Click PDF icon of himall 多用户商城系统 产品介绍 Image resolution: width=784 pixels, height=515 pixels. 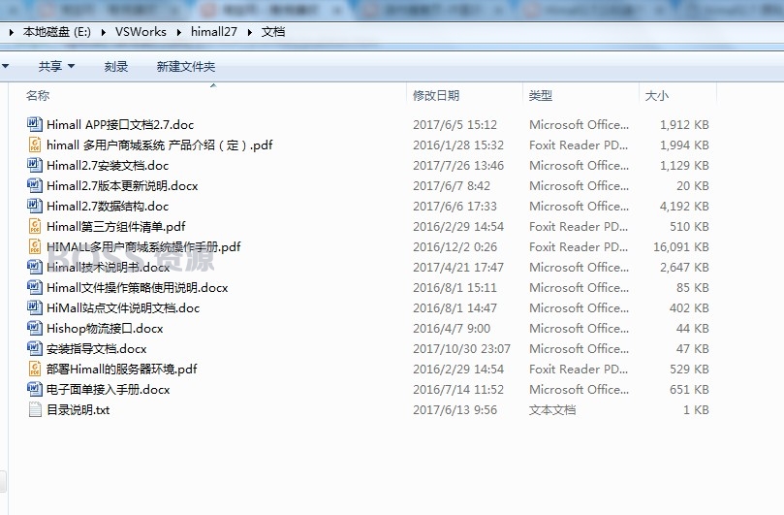(x=35, y=145)
